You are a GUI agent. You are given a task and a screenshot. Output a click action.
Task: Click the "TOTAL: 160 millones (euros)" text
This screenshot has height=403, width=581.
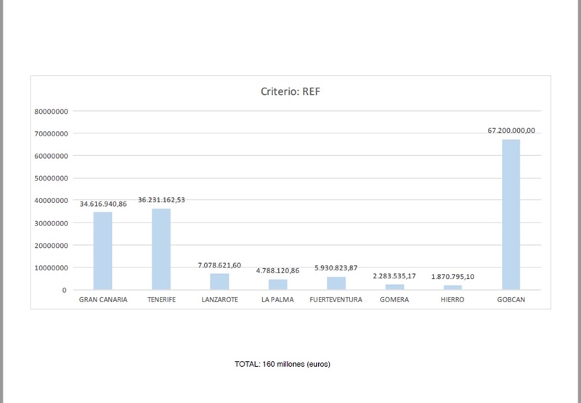(x=283, y=363)
